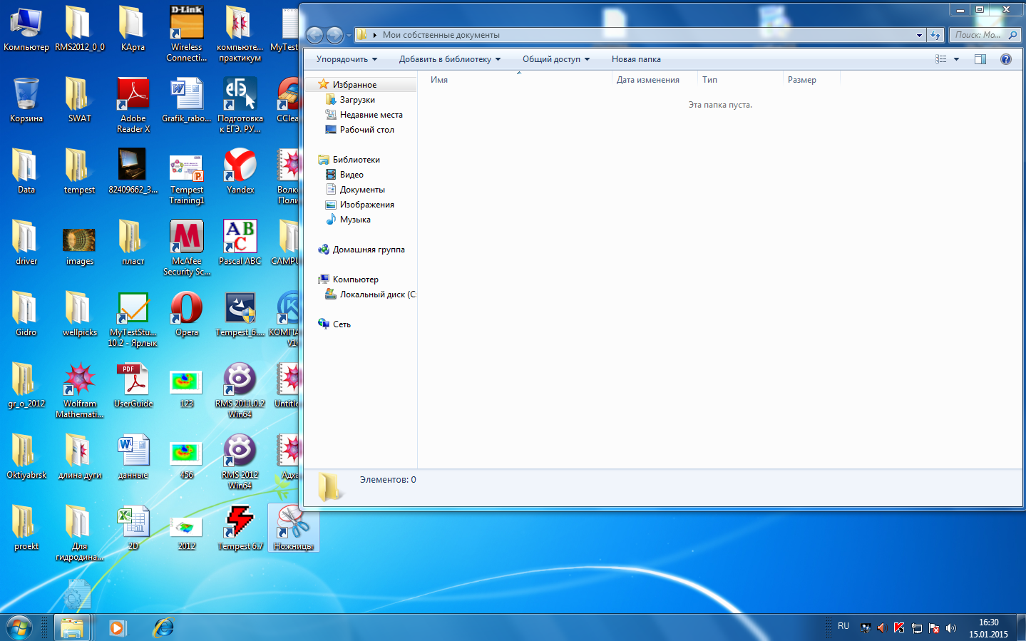Open the Компьютер desktop icon
This screenshot has width=1026, height=641.
(26, 29)
